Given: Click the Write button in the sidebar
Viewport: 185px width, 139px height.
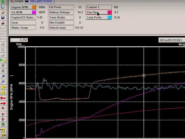Looking at the screenshot, I should point(3,39).
